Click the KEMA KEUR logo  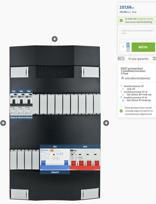(121, 59)
